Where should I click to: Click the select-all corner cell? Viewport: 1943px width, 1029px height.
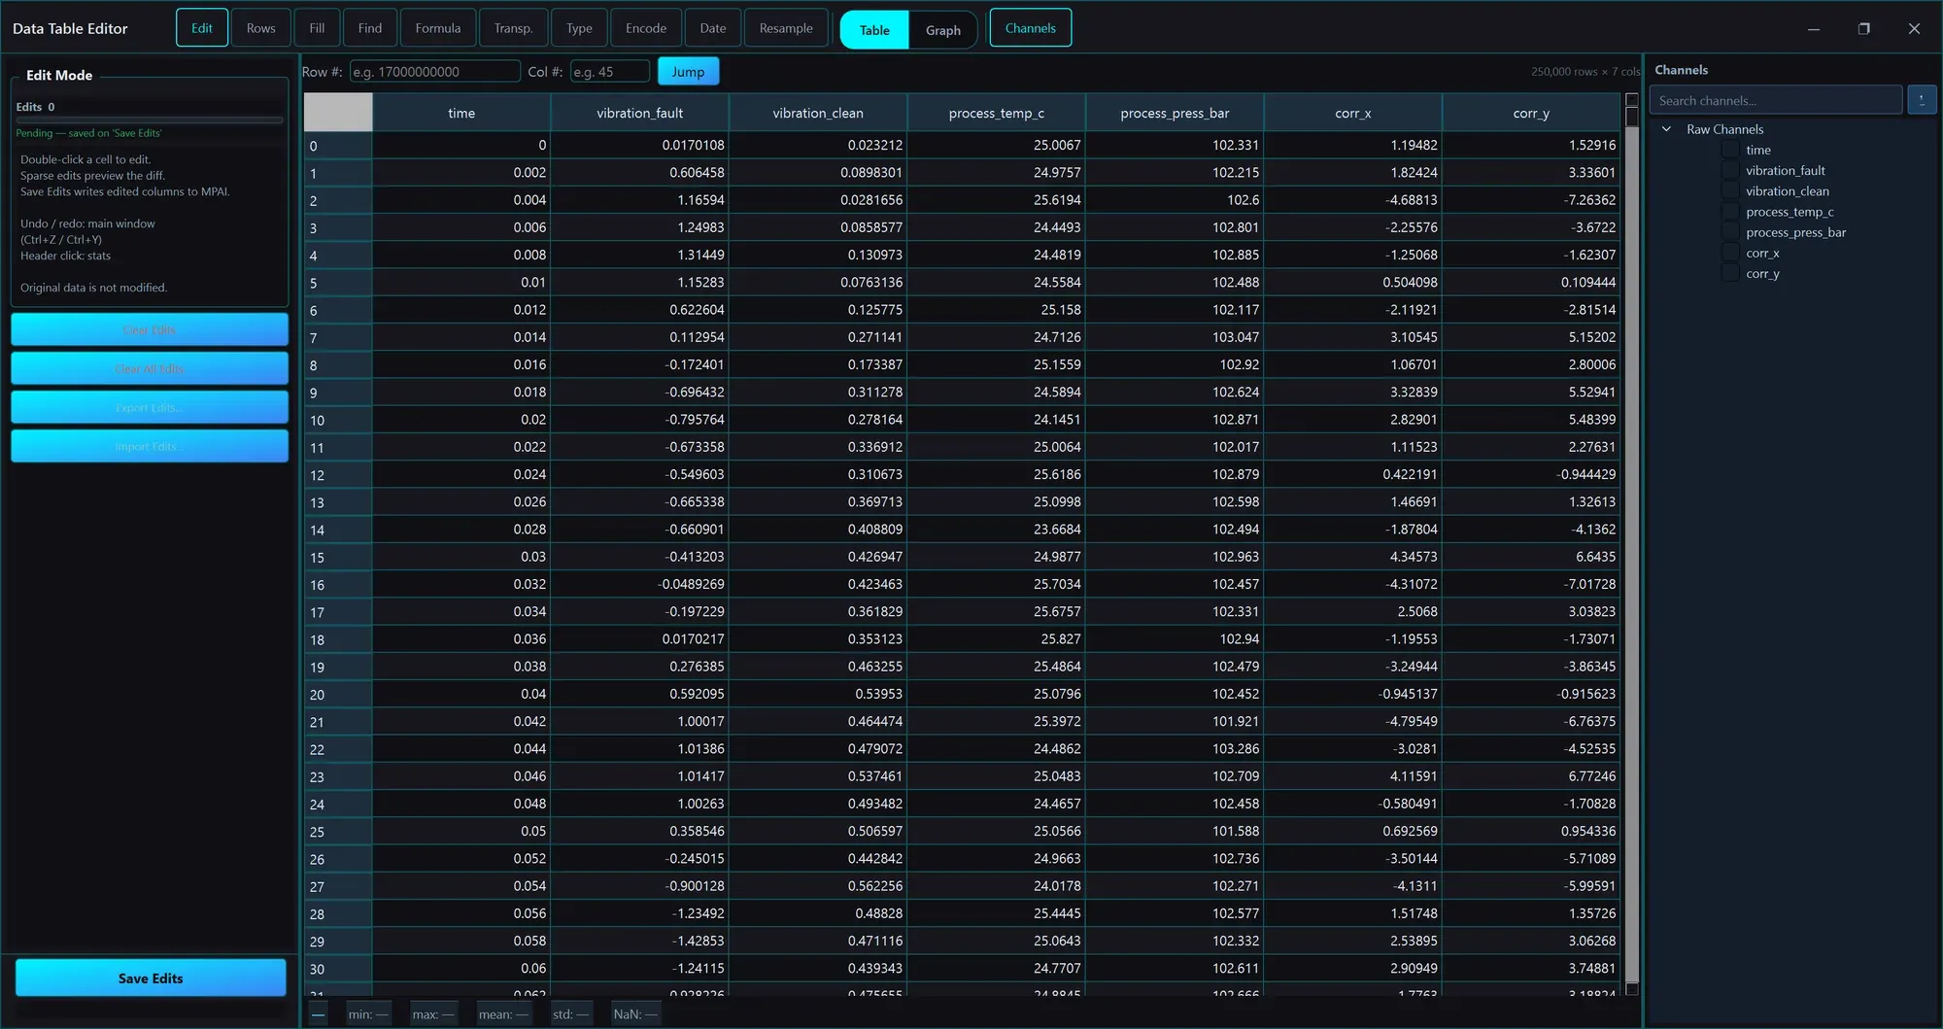pyautogui.click(x=338, y=113)
